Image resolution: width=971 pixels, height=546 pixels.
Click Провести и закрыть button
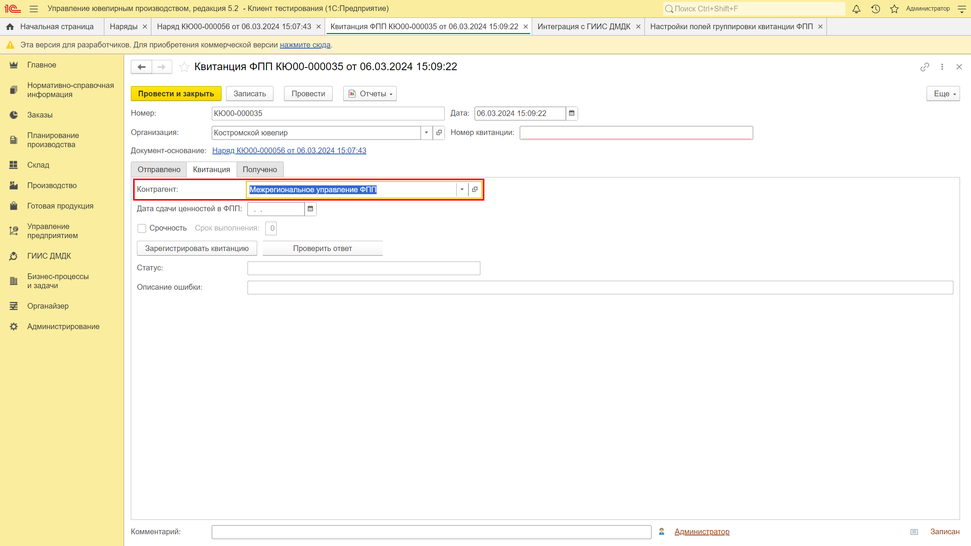[176, 94]
